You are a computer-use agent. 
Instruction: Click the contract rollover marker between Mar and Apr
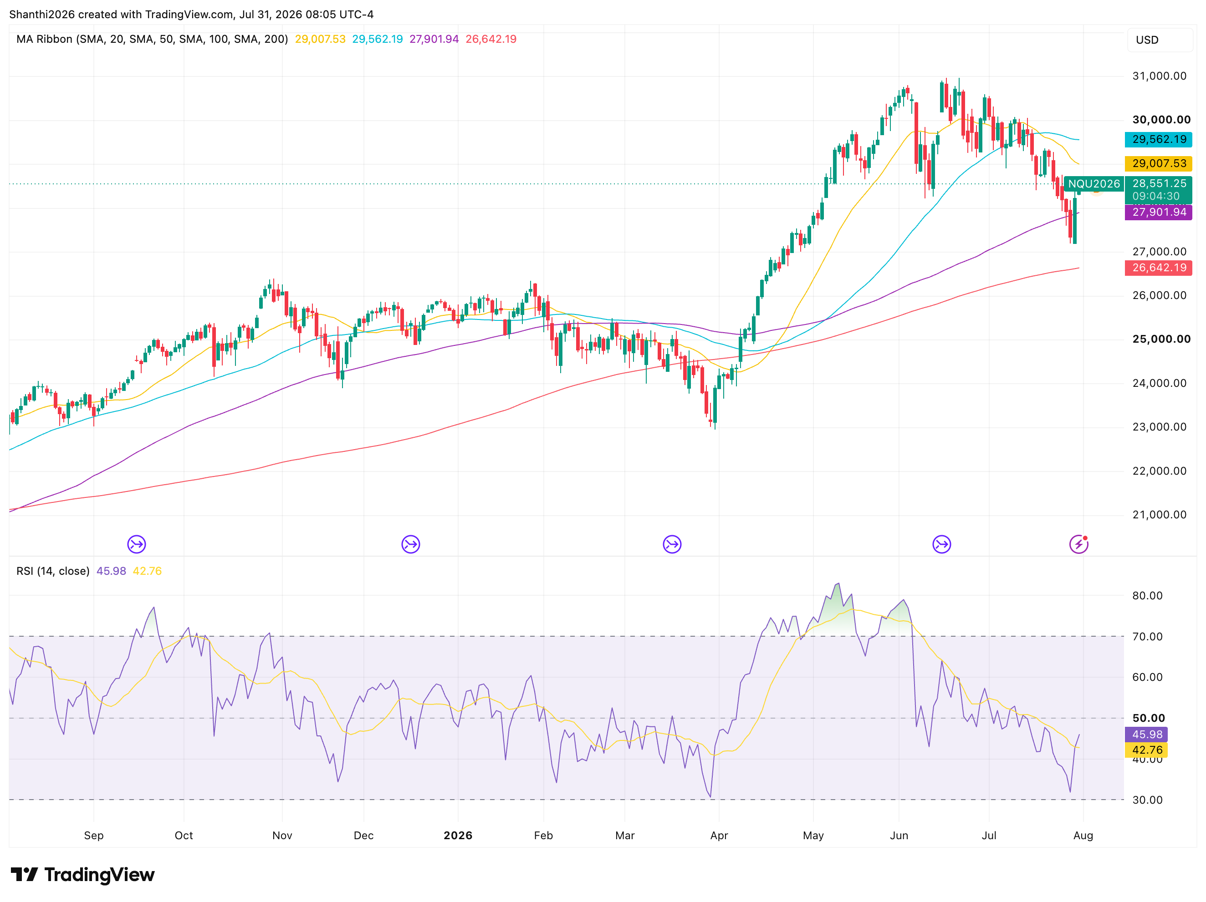click(x=672, y=544)
